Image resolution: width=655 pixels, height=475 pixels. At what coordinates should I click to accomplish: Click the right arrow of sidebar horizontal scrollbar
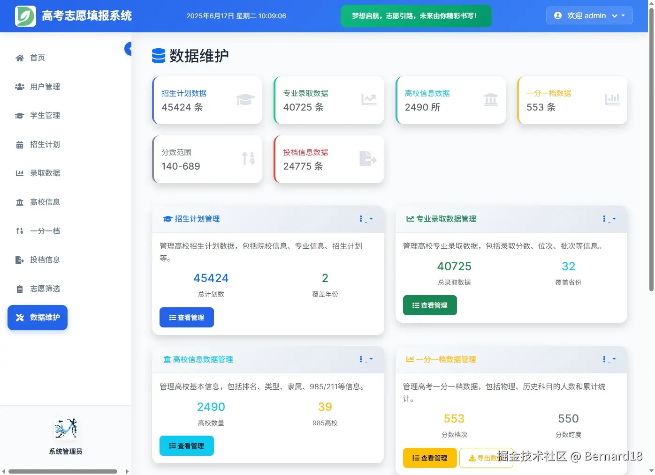127,471
